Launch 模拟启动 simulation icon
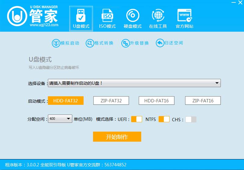This screenshot has width=244, height=170. [56, 43]
